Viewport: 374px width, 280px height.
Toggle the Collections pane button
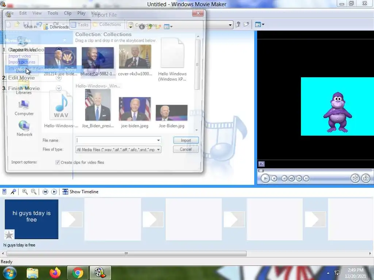(x=107, y=24)
